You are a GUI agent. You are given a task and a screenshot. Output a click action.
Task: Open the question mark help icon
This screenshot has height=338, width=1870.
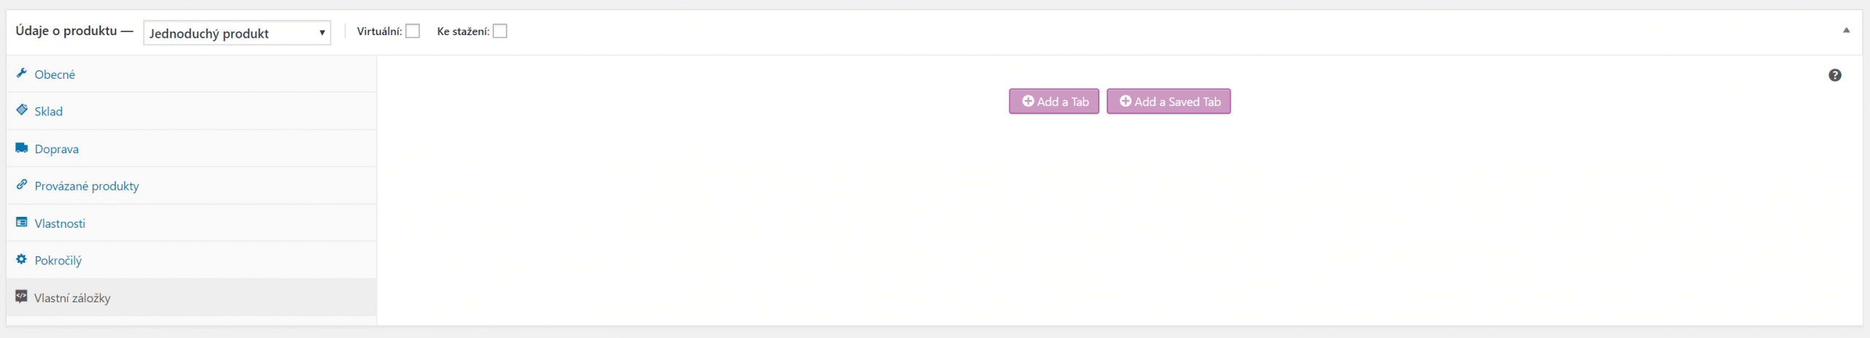[1834, 75]
